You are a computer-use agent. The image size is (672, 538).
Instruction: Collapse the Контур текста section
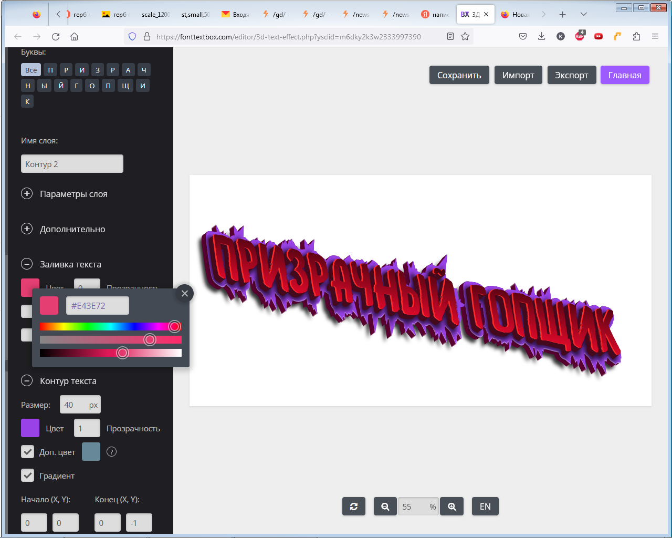27,381
